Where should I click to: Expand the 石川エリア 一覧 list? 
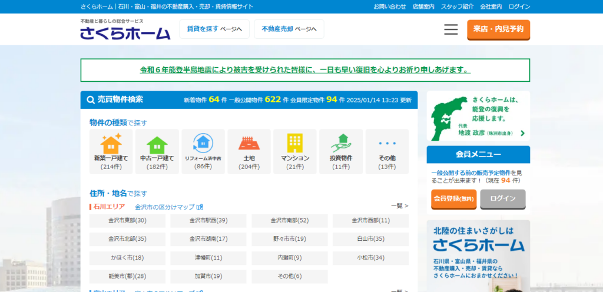point(399,206)
